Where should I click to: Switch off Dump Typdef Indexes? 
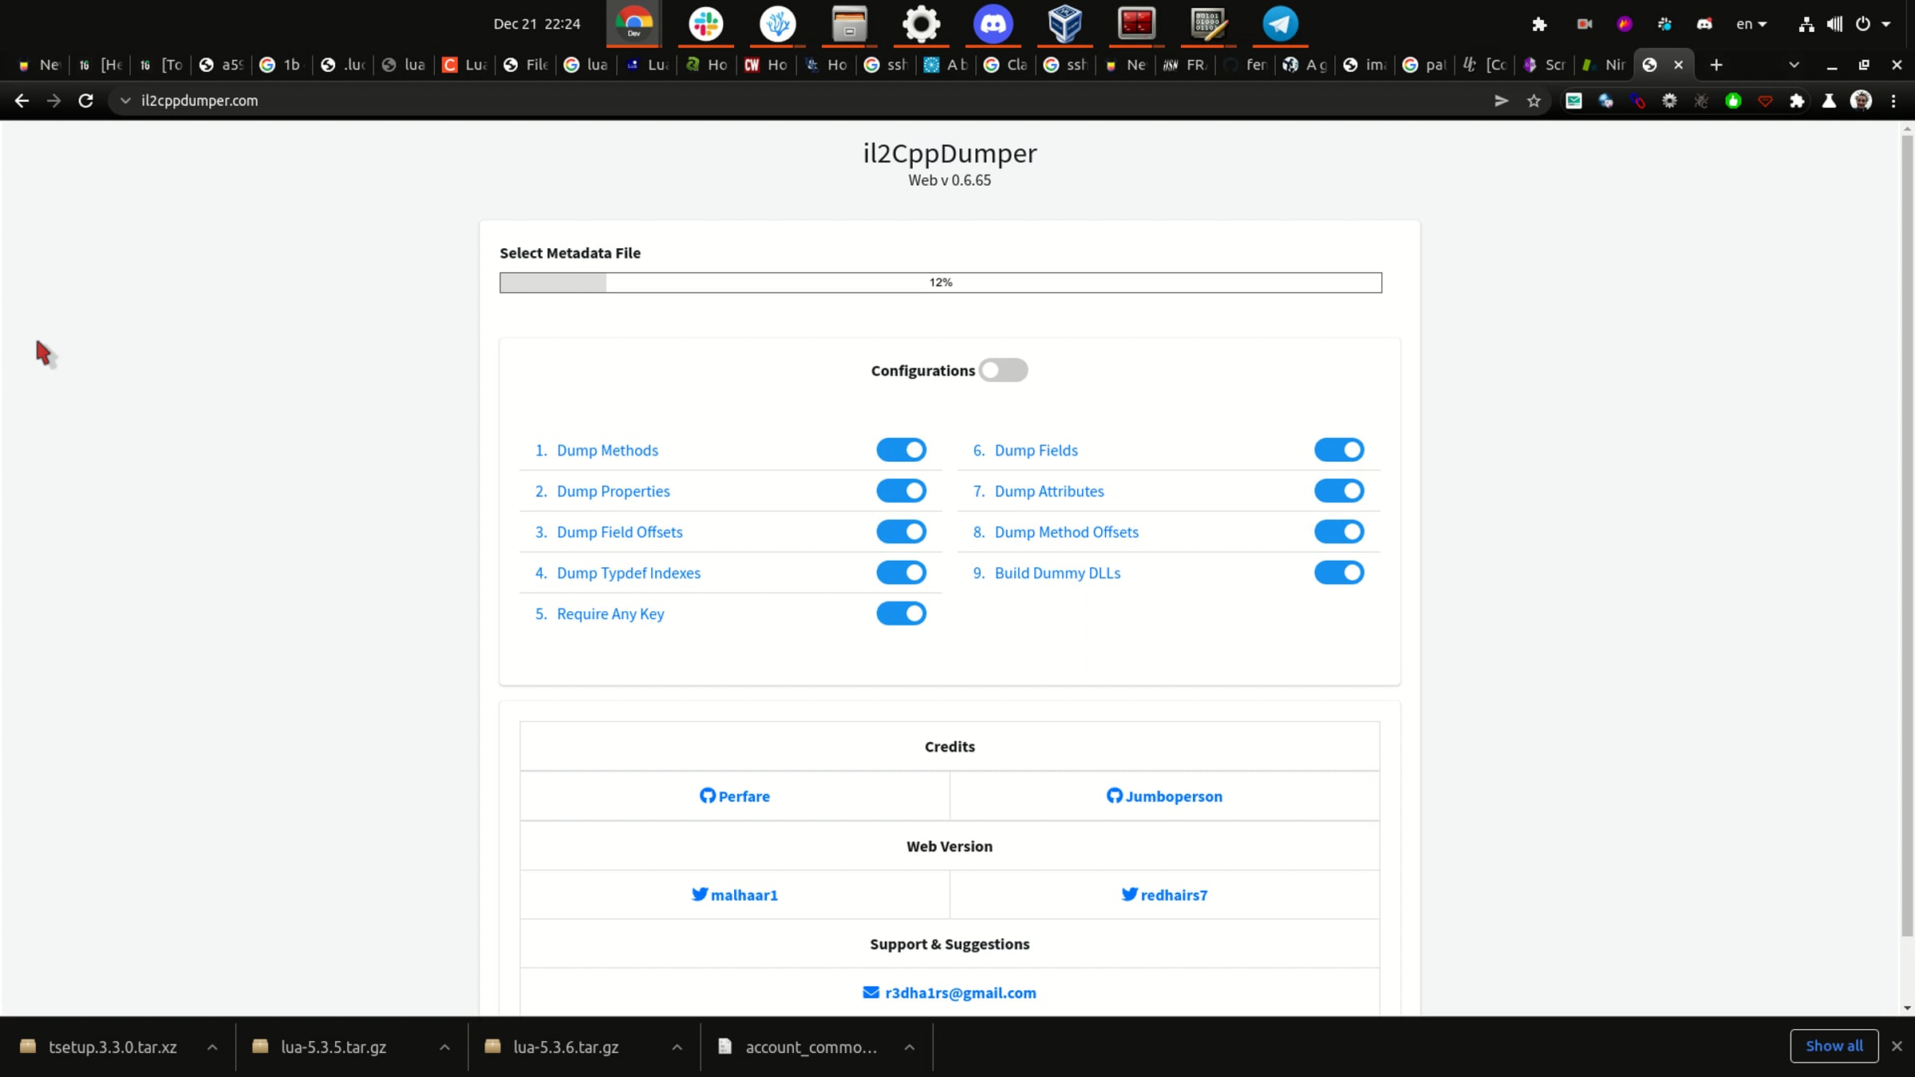click(x=902, y=573)
